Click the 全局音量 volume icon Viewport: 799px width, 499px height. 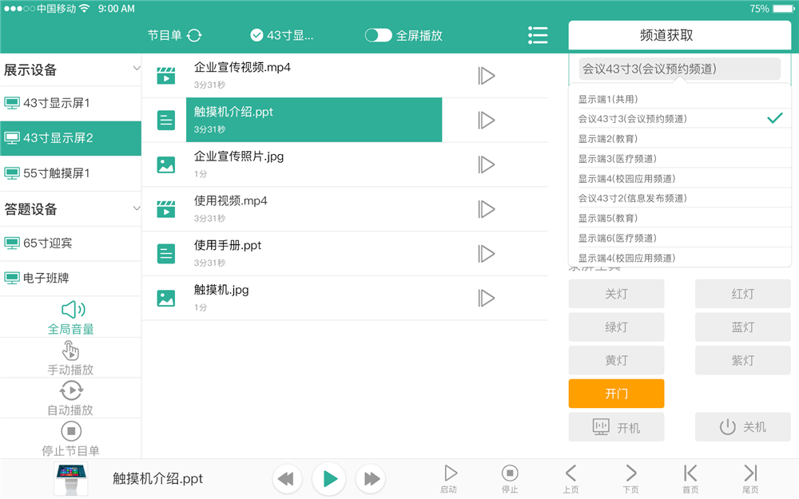pos(71,309)
